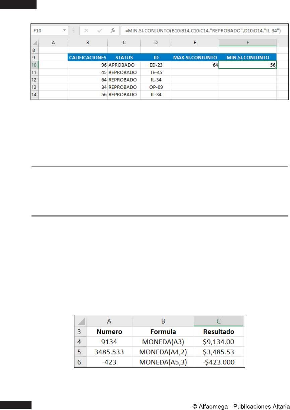290x410 pixels.
Task: Select the TE-45 ID cell
Action: click(x=156, y=72)
